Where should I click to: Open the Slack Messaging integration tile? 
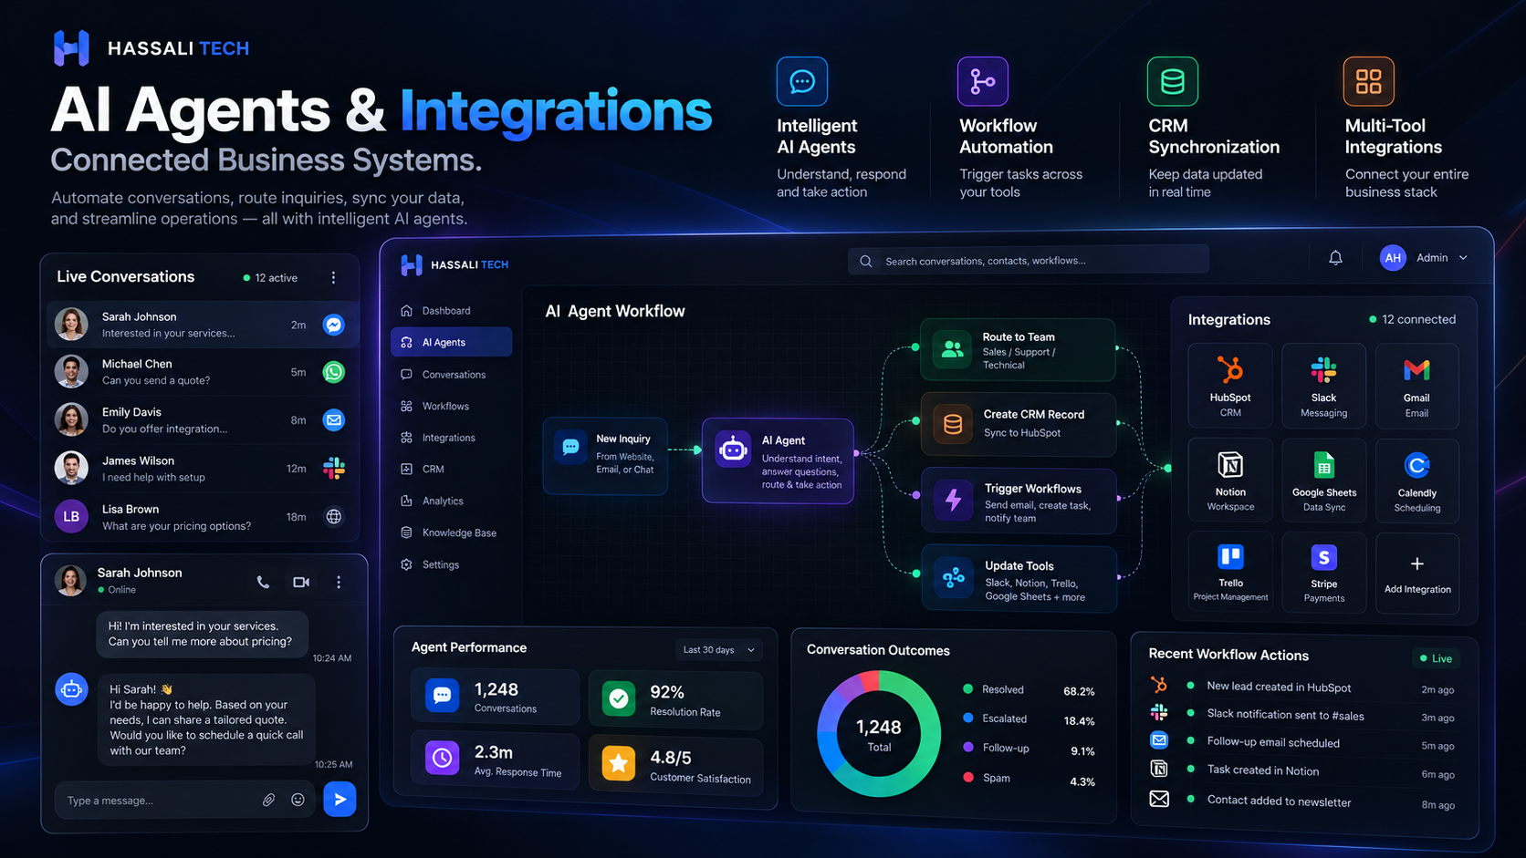(x=1323, y=386)
